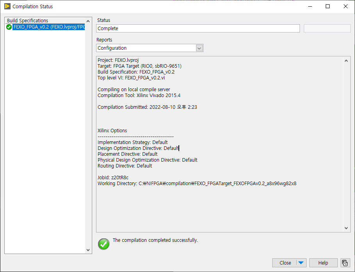355x272 pixels.
Task: Minimize the Compilation Status window
Action: (x=310, y=6)
